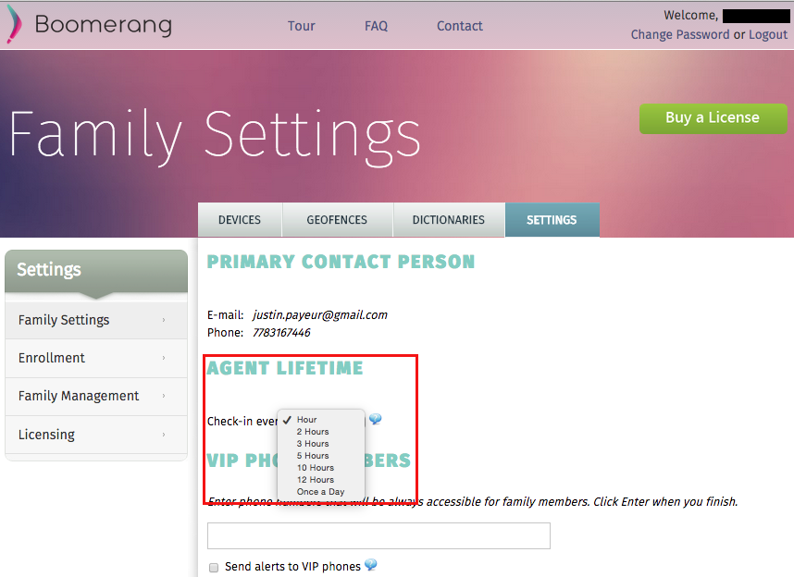Screen dimensions: 794x577
Task: Click the VIP phone numbers input field
Action: (378, 535)
